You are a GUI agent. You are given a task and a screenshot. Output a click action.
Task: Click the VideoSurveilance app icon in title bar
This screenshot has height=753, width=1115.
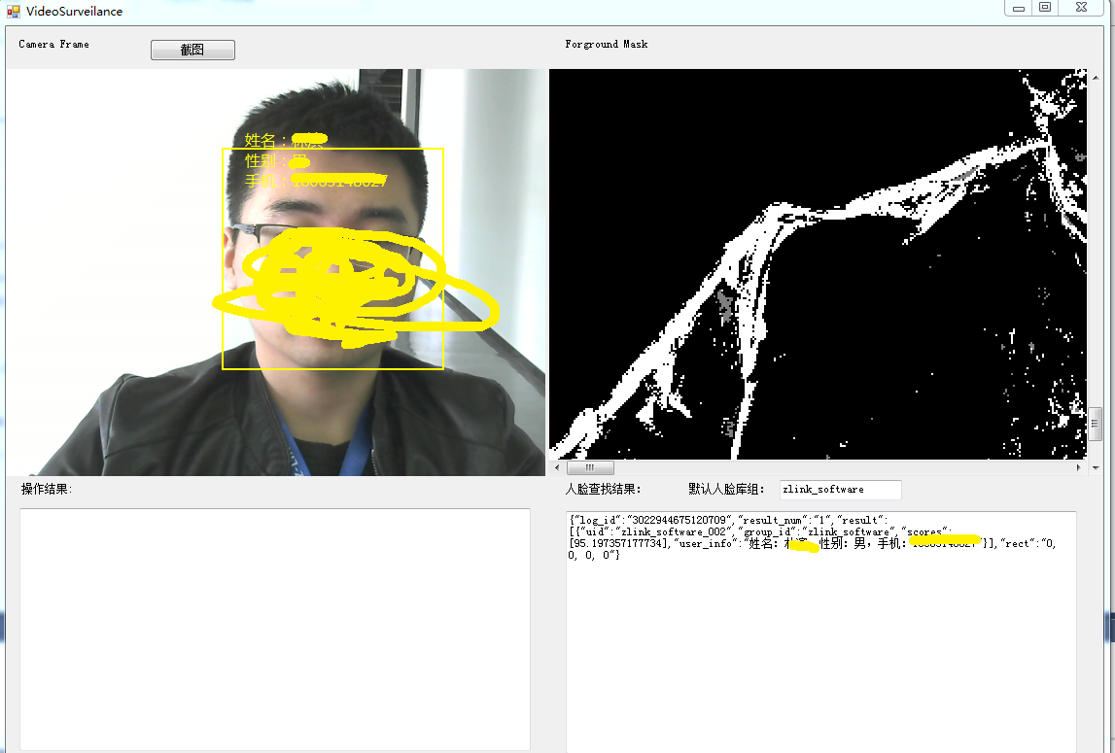click(x=13, y=12)
